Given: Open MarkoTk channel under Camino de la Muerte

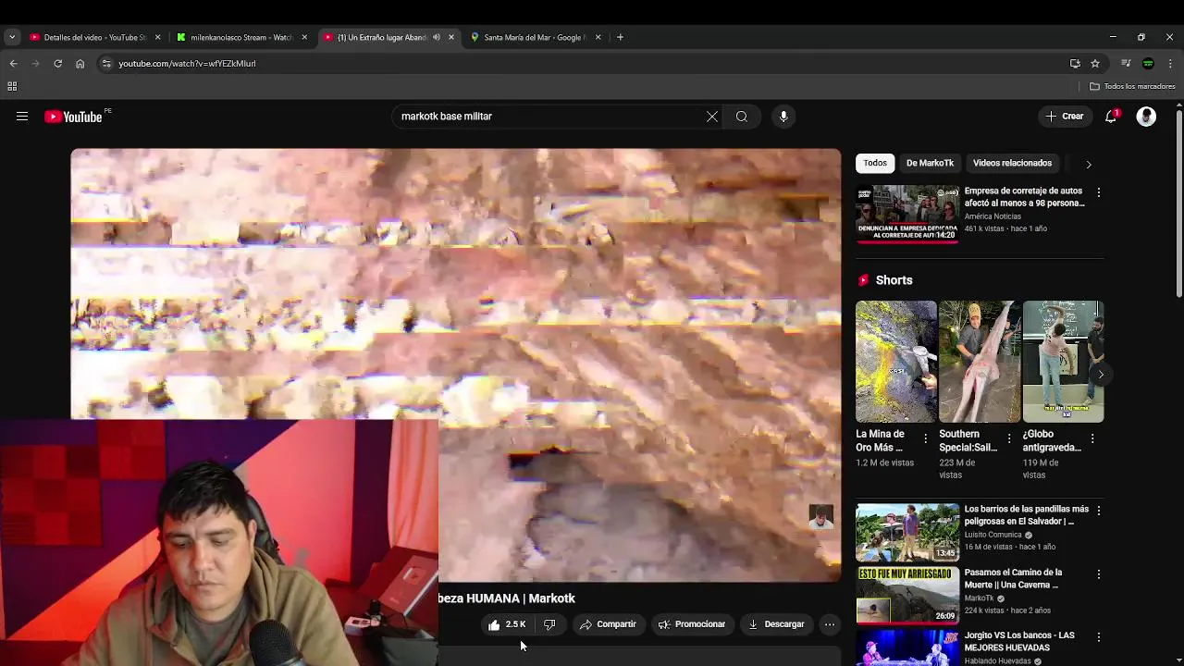Looking at the screenshot, I should click(979, 598).
